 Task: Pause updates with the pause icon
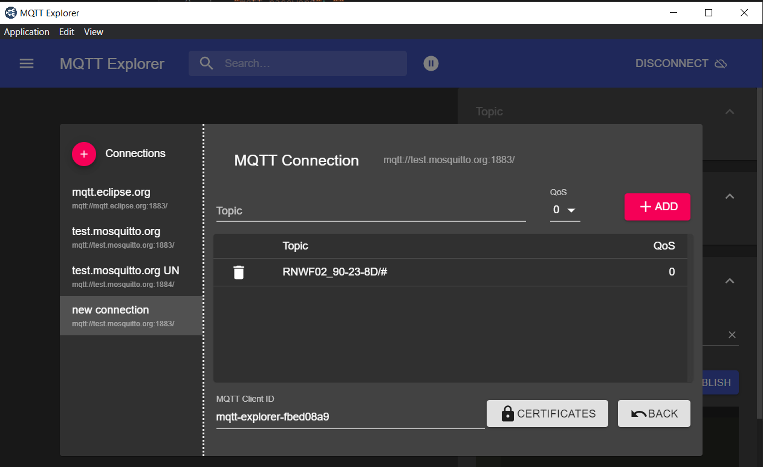430,63
